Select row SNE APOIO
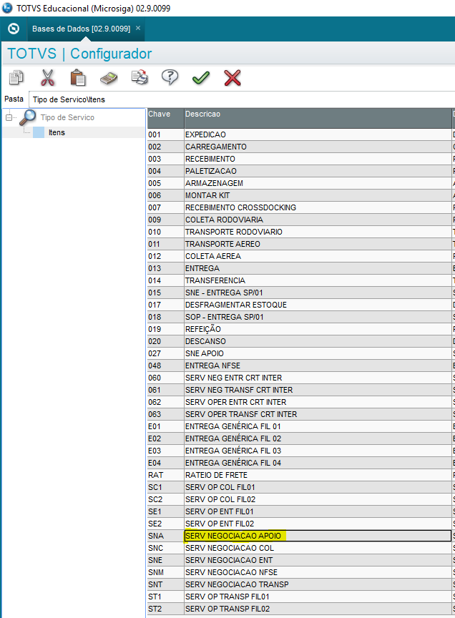 (300, 353)
